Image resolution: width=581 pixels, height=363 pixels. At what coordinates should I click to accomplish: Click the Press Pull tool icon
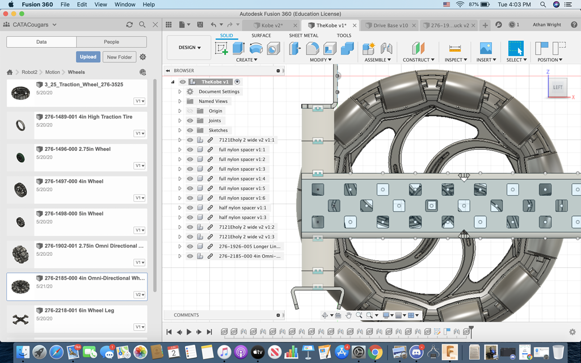pos(295,49)
